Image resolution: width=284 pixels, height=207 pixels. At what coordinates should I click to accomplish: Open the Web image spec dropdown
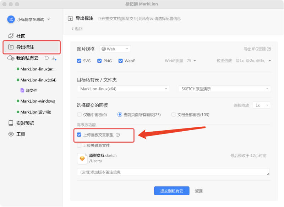coord(115,49)
